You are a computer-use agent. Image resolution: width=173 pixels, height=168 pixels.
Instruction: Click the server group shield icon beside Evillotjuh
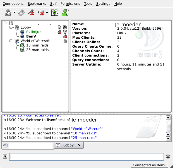pos(65,32)
